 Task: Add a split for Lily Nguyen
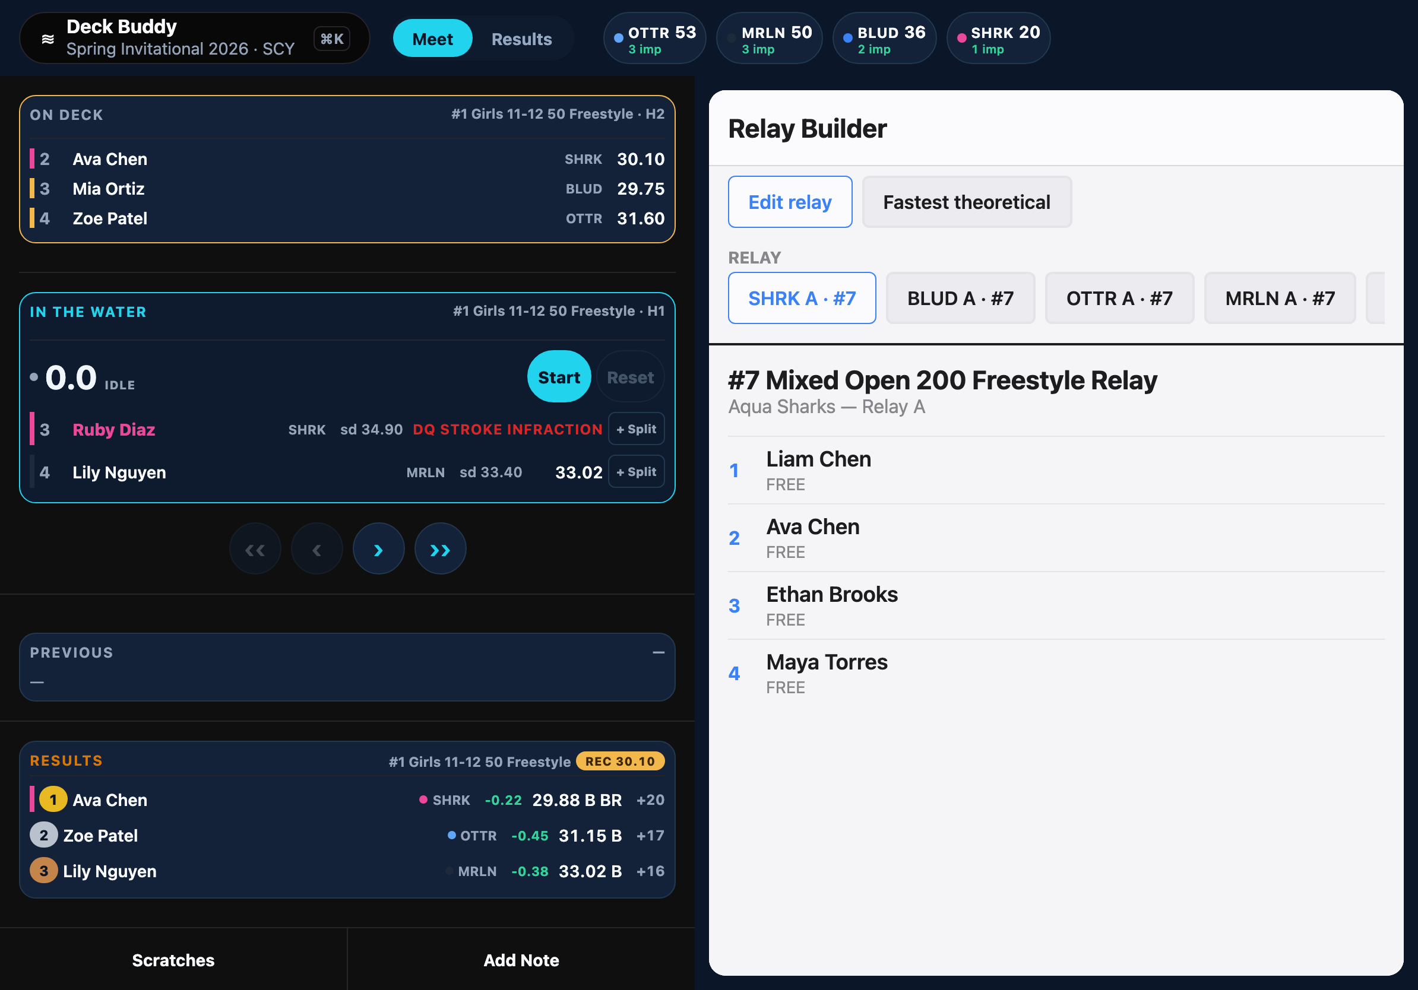point(636,471)
